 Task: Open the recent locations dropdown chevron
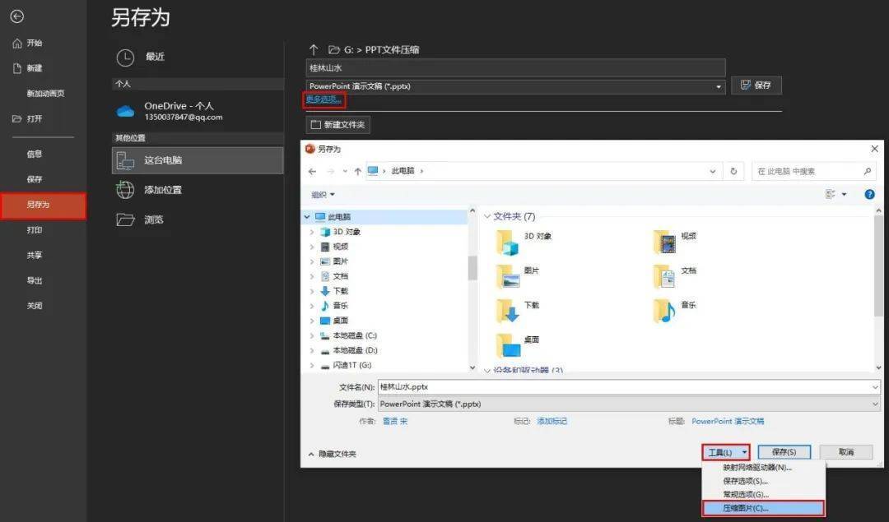click(345, 172)
